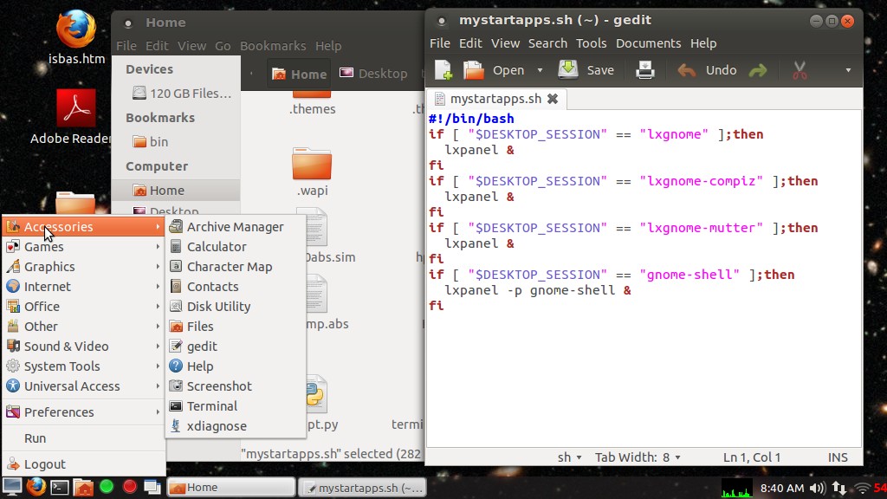
Task: Toggle the INS insert mode indicator
Action: (838, 457)
